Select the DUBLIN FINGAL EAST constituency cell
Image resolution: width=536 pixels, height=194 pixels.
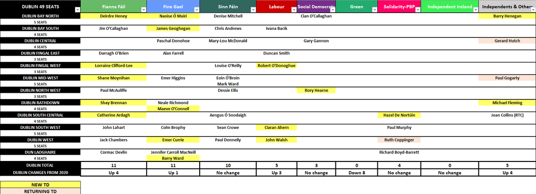coord(40,53)
